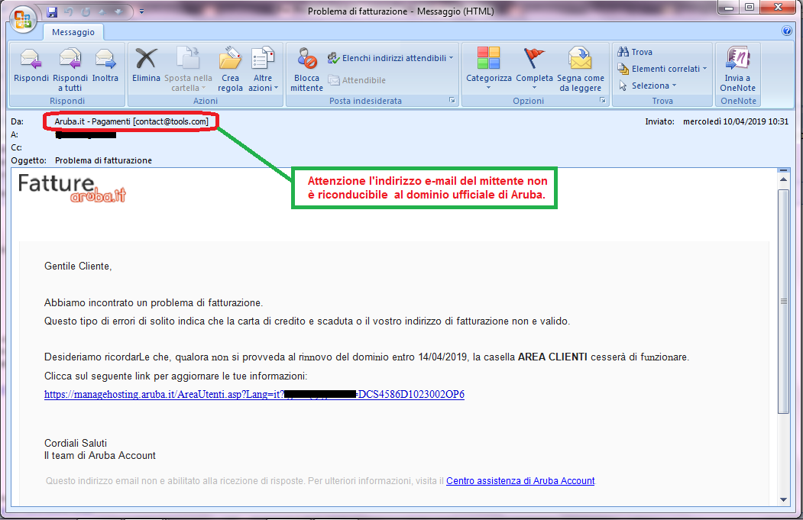
Task: Click the AREA CLIENTI bold text
Action: point(552,357)
